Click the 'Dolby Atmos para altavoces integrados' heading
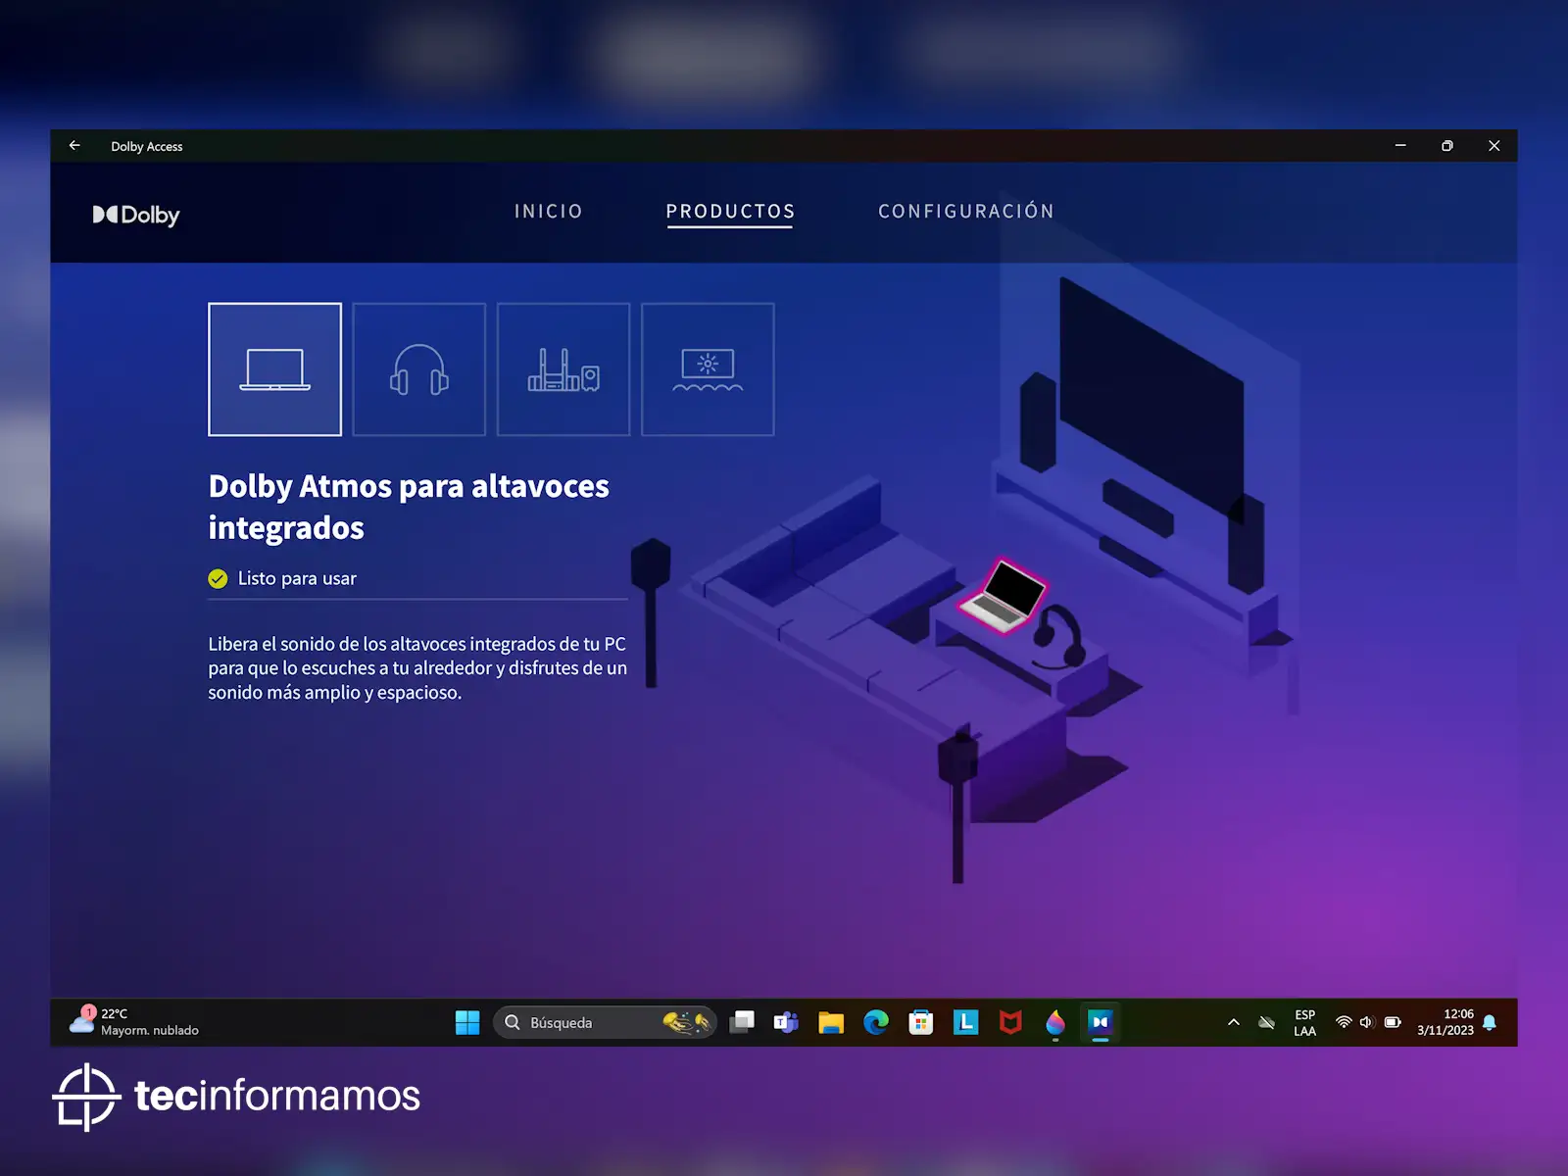1568x1176 pixels. coord(409,507)
